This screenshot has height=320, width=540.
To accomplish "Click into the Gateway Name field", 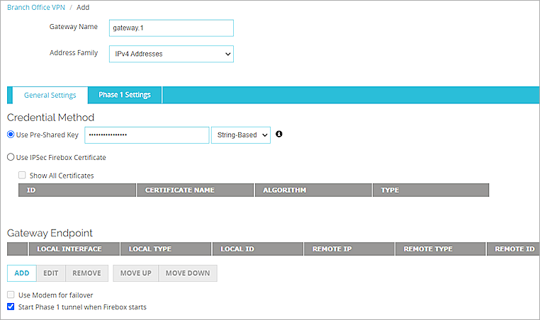I will tap(170, 28).
